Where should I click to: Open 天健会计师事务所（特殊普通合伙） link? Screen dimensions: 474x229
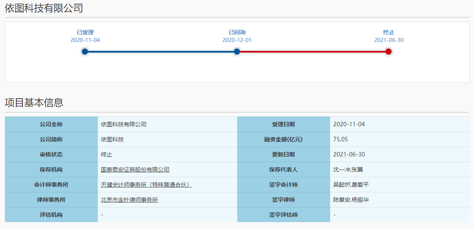(x=146, y=185)
